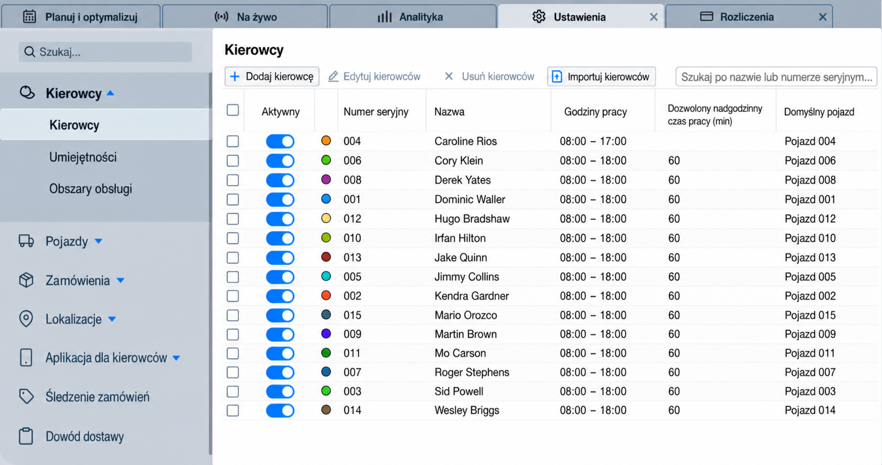Close the Rozliczenia tab

(823, 17)
